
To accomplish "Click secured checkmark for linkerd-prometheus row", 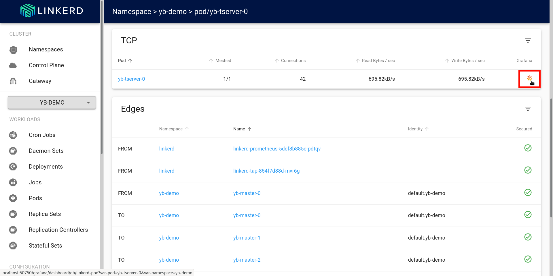I will pyautogui.click(x=528, y=148).
